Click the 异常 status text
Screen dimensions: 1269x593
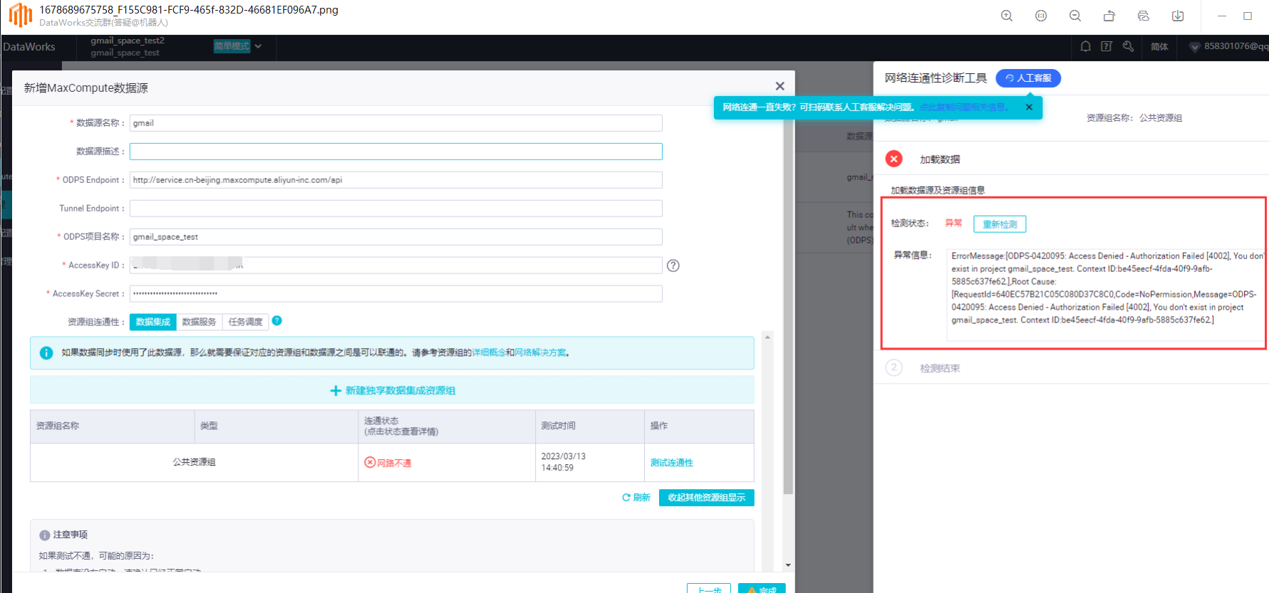[953, 224]
